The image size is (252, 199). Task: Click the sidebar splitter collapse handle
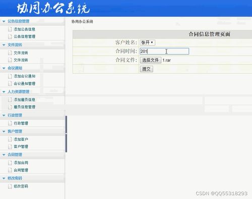click(66, 134)
